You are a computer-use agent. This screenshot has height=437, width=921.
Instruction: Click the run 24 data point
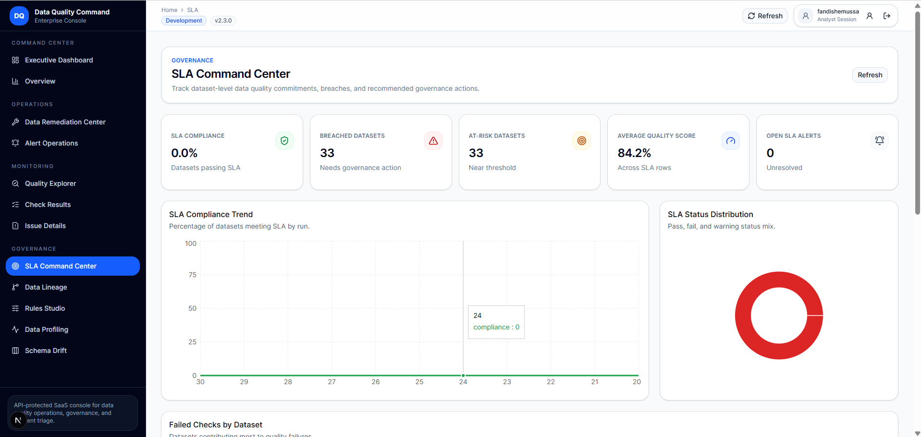[463, 376]
